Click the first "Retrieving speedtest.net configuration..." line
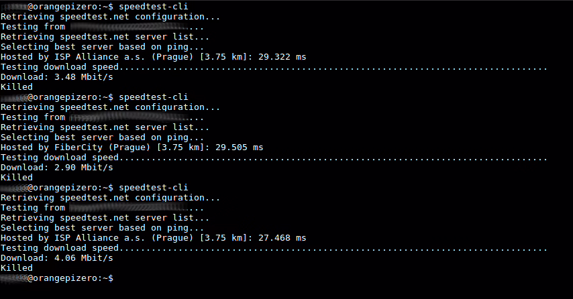 [x=111, y=17]
